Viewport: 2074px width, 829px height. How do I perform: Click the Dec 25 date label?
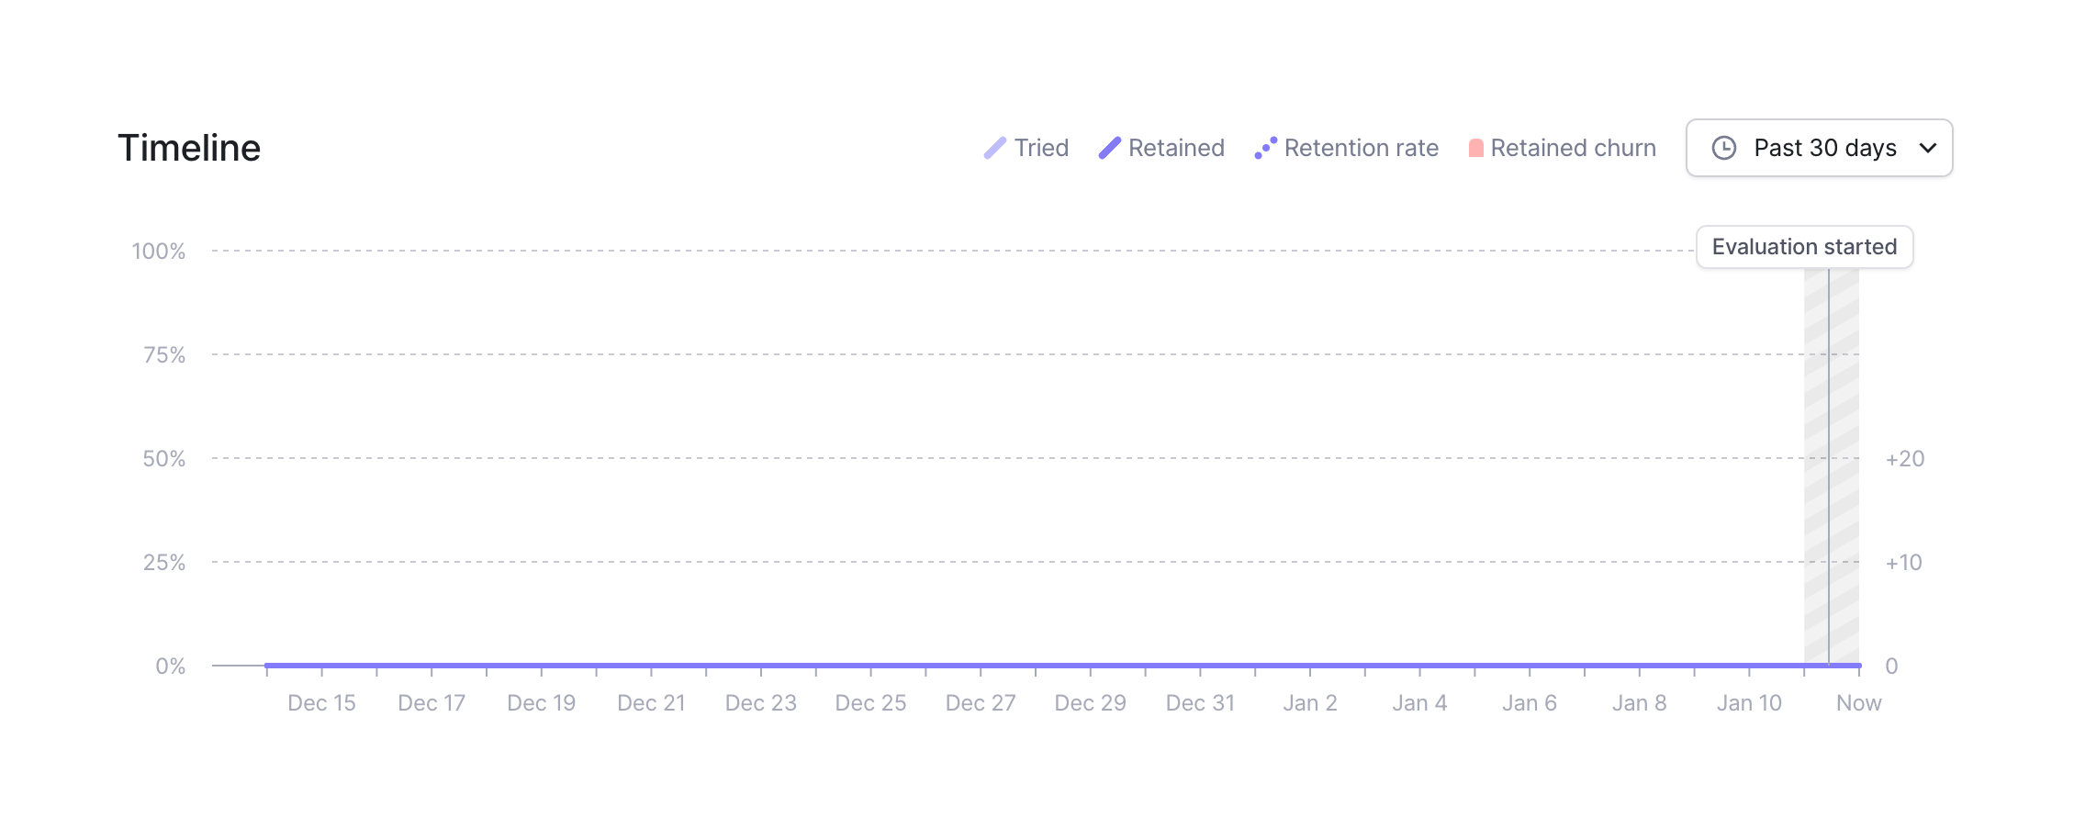[870, 703]
